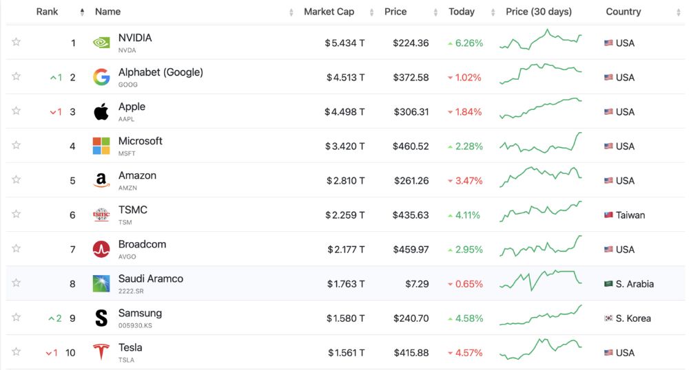This screenshot has width=689, height=370.
Task: Star Alphabet (Google) as a favorite
Action: tap(17, 76)
